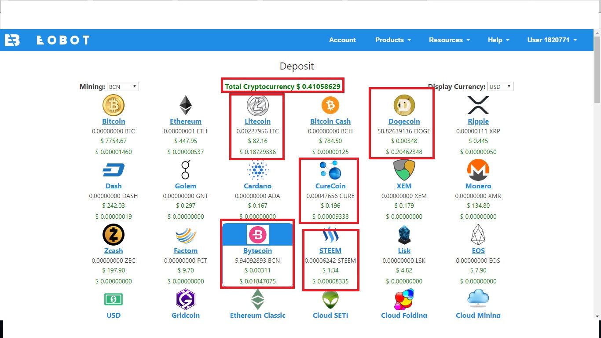This screenshot has width=601, height=338.
Task: Click the Ripple X logo icon
Action: (478, 106)
